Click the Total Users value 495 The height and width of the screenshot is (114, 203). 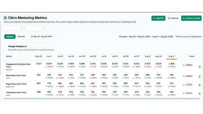click(x=159, y=92)
